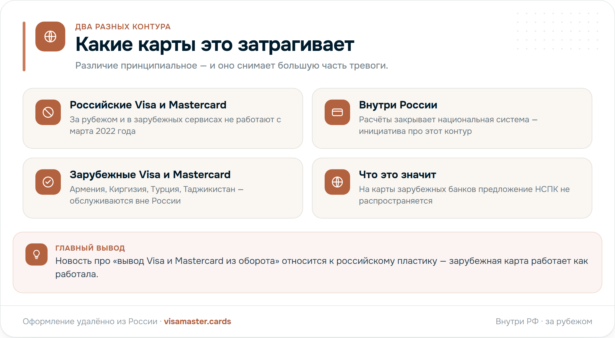The width and height of the screenshot is (615, 338).
Task: Click the text Армения, Киргизия, Турция, Таджикистан
Action: [x=157, y=195]
